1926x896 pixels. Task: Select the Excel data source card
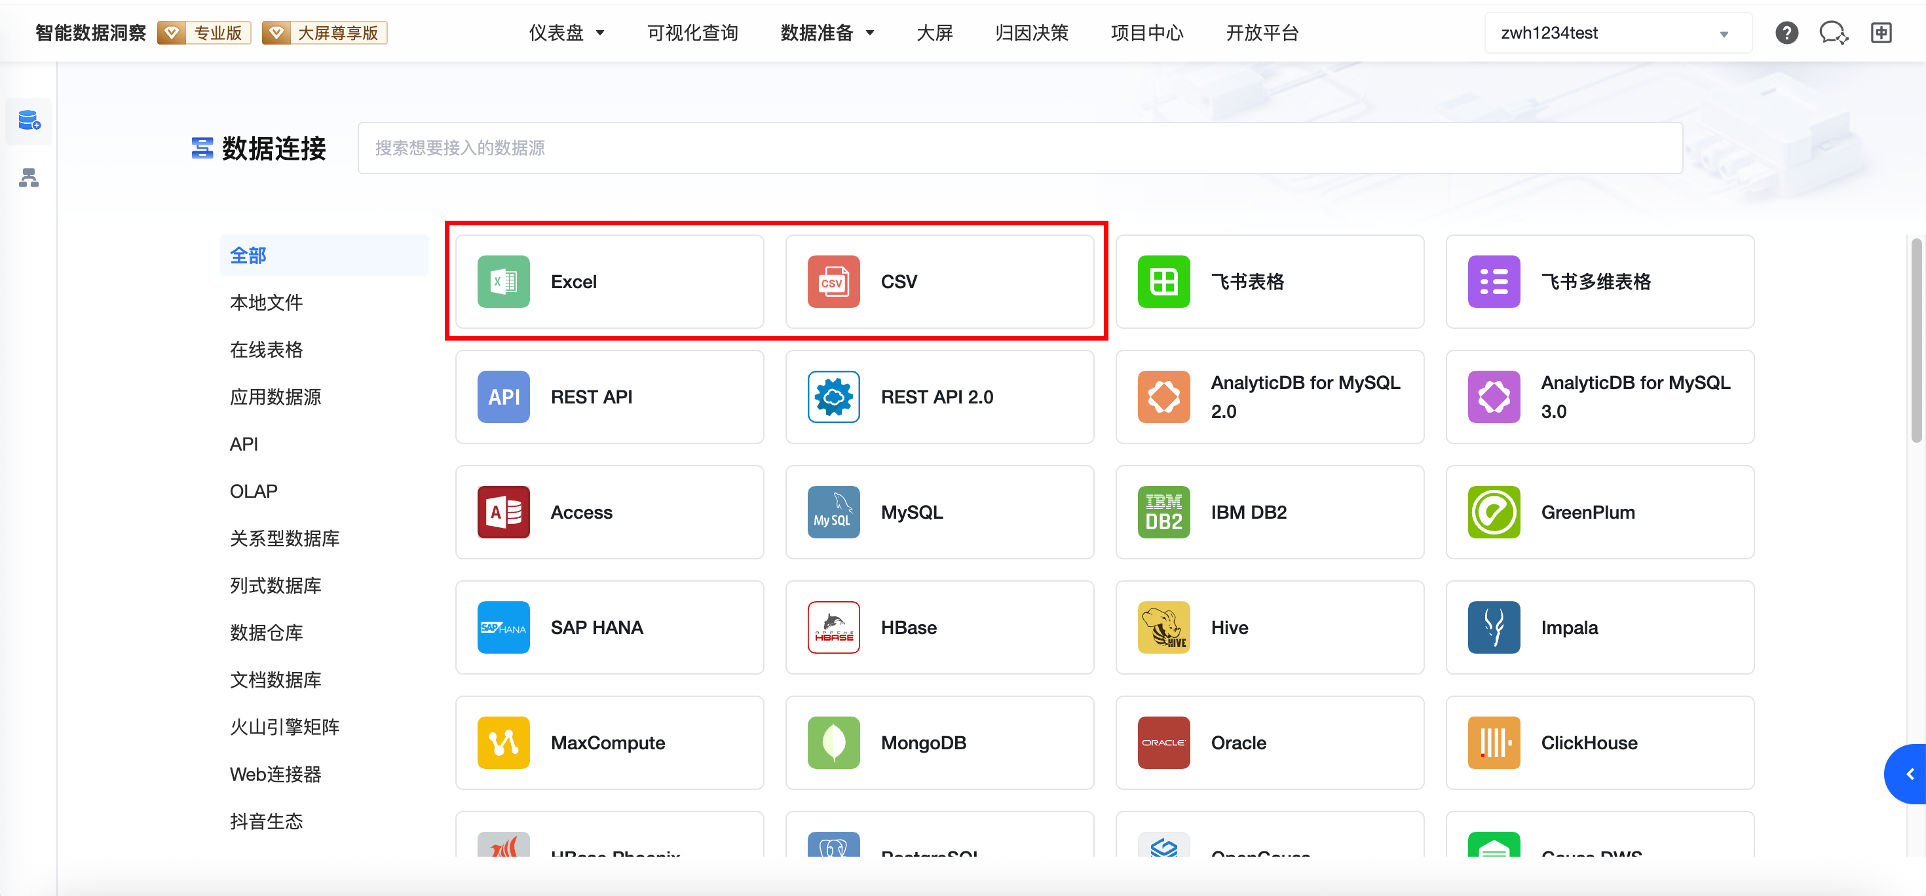tap(609, 282)
